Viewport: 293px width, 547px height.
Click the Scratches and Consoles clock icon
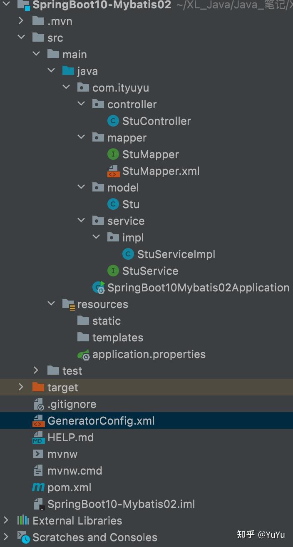point(25,537)
